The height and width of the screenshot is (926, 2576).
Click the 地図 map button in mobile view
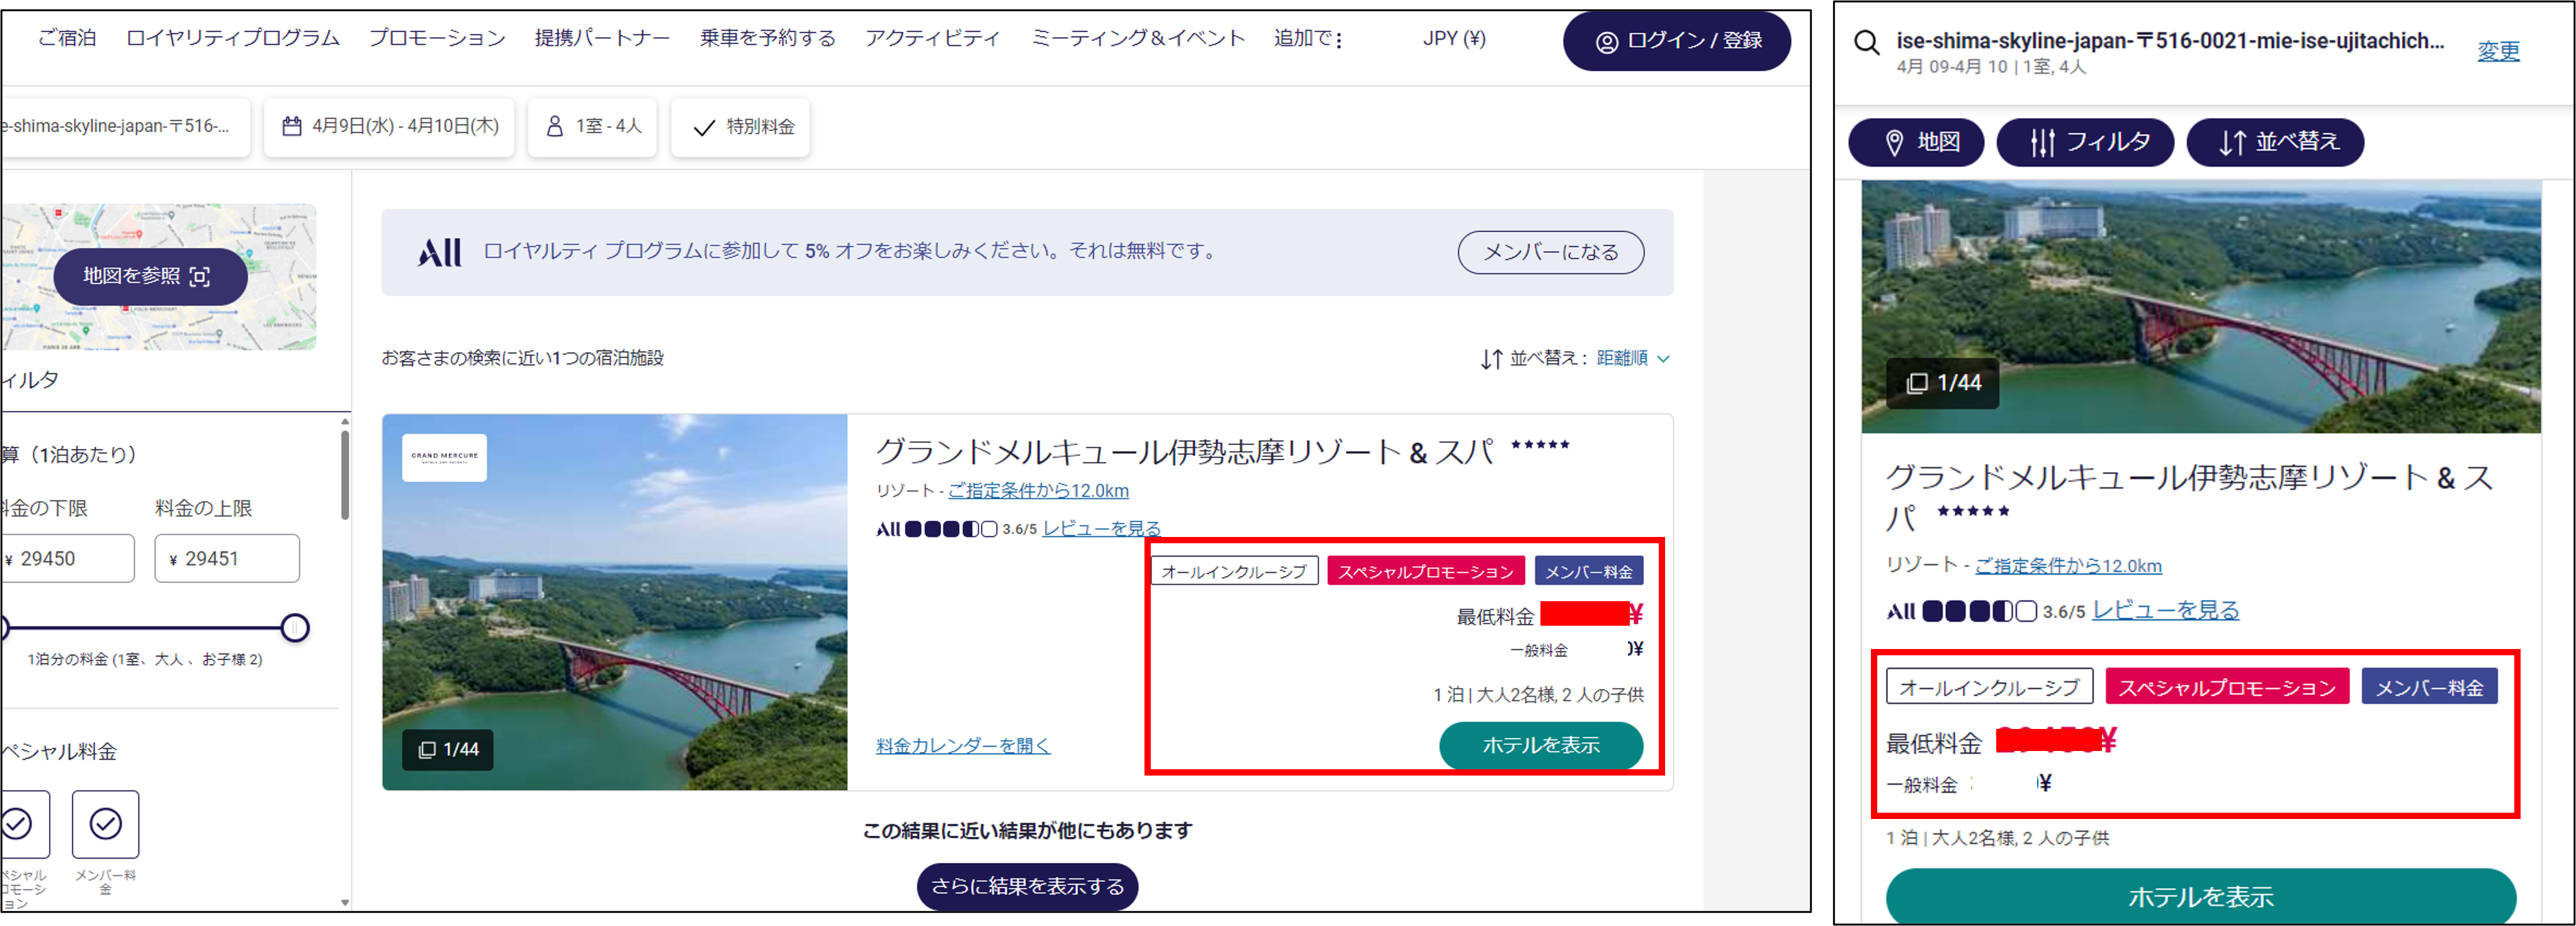pos(1917,142)
